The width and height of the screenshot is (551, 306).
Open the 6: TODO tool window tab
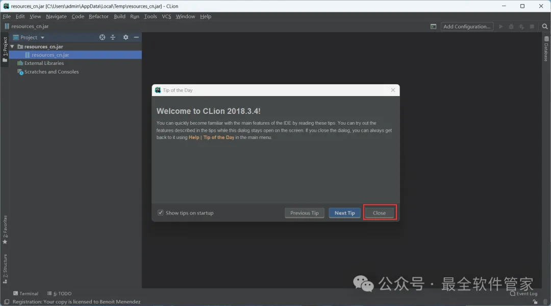tap(59, 293)
